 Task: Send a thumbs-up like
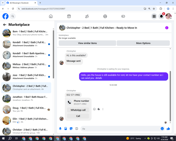pyautogui.click(x=168, y=129)
